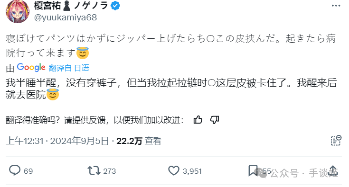Retweet using the repost arrows icon
Image resolution: width=349 pixels, height=187 pixels.
point(94,171)
